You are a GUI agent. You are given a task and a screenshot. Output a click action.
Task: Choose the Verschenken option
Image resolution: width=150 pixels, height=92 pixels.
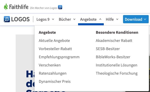click(50, 65)
